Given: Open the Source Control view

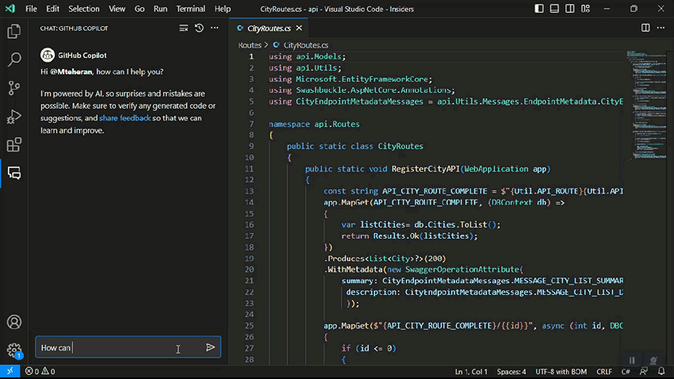Looking at the screenshot, I should click(13, 88).
